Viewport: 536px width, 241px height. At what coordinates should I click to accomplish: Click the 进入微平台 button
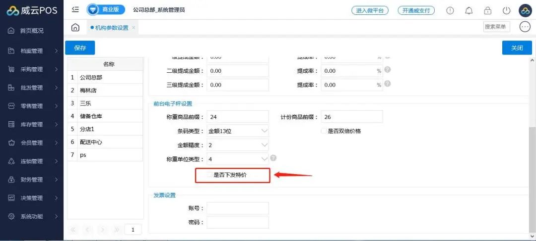(370, 10)
